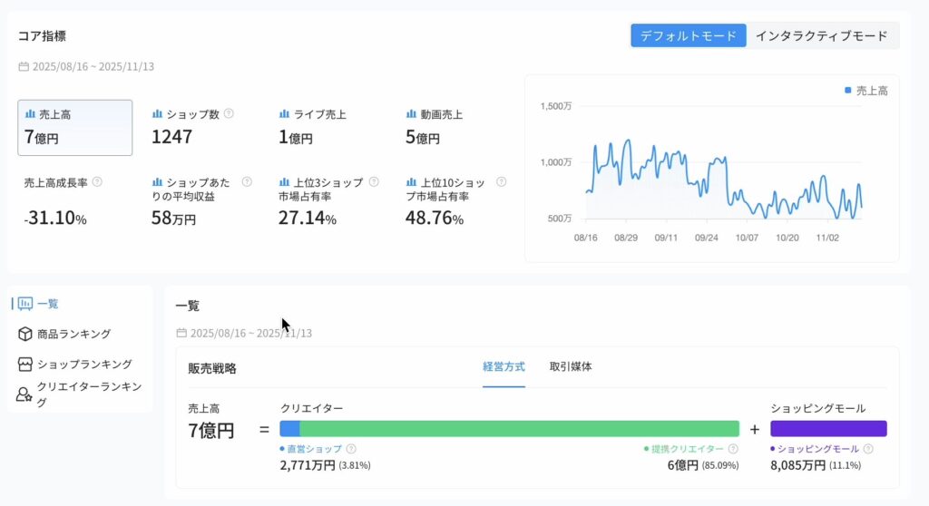
Task: Click help icon next to 上位3ショップ市場占有率
Action: pyautogui.click(x=374, y=182)
